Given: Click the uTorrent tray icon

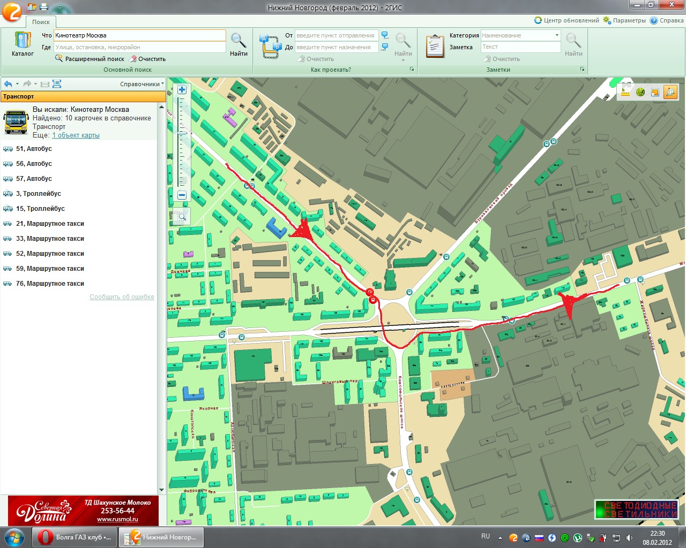Looking at the screenshot, I should point(578,538).
